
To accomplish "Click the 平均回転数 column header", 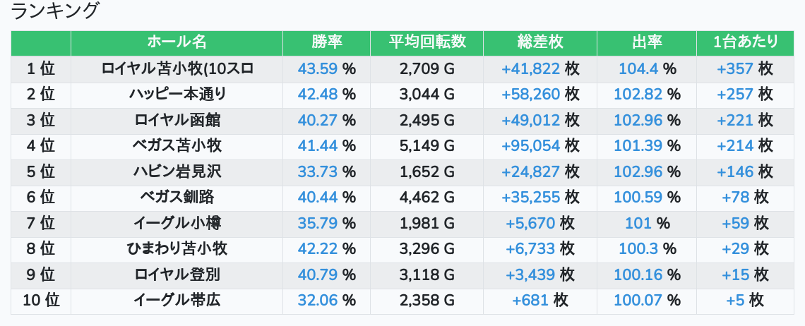I will [x=427, y=42].
